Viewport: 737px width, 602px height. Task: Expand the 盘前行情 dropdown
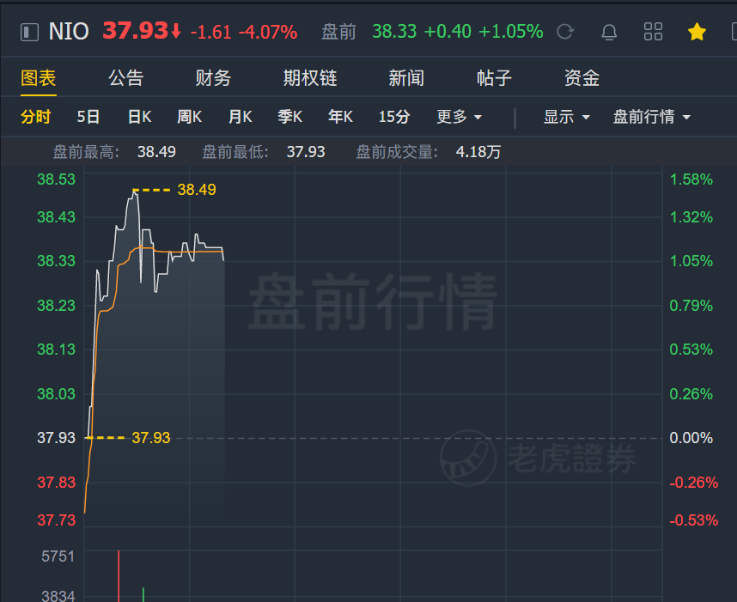pyautogui.click(x=651, y=117)
